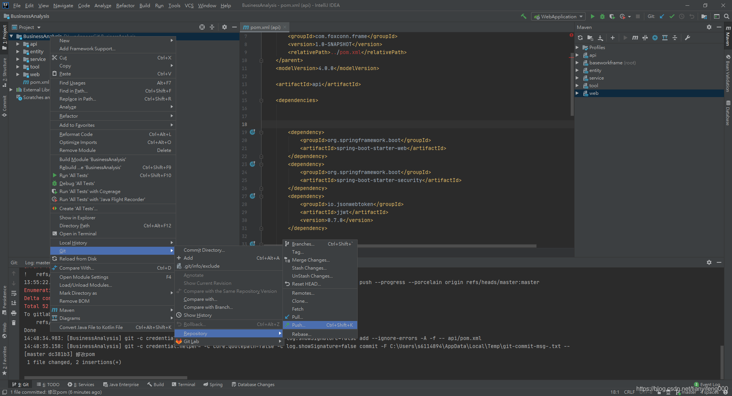Click the Build project hammer icon
Image resolution: width=732 pixels, height=396 pixels.
tap(523, 16)
